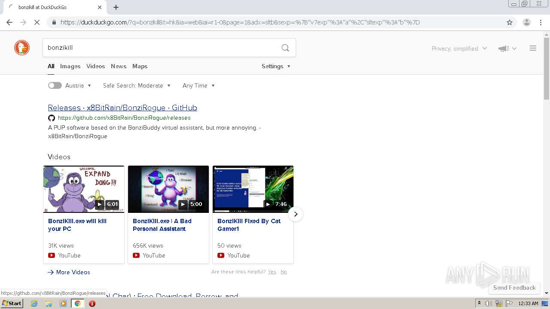Bookmark this page with the star icon

click(x=510, y=22)
